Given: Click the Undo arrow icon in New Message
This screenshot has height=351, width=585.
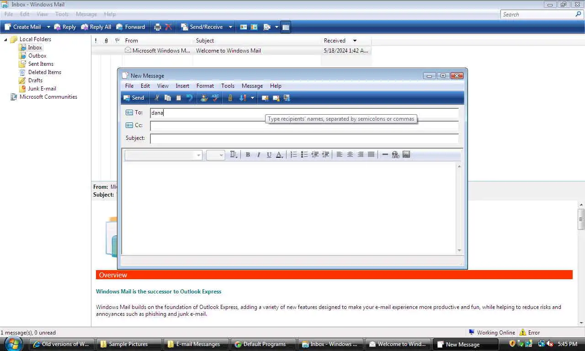Looking at the screenshot, I should coord(190,98).
